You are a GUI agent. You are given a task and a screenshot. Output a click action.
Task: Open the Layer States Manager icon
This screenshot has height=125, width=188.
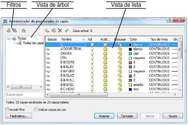23,30
